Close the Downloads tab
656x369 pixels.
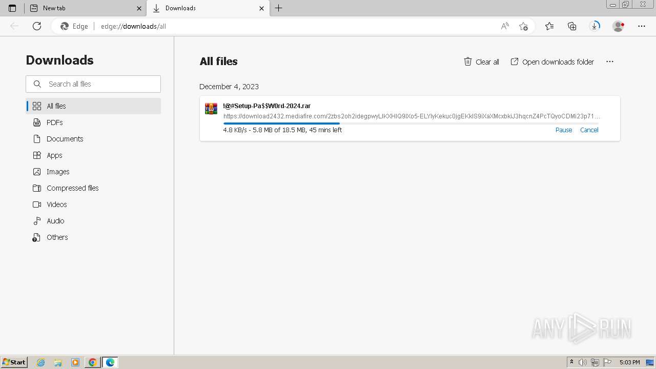[261, 8]
